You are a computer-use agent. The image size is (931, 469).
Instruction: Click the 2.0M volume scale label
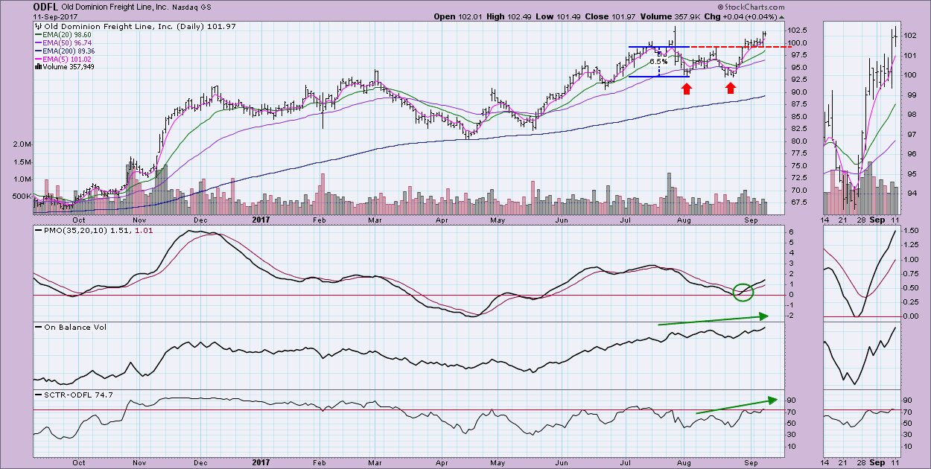click(22, 144)
